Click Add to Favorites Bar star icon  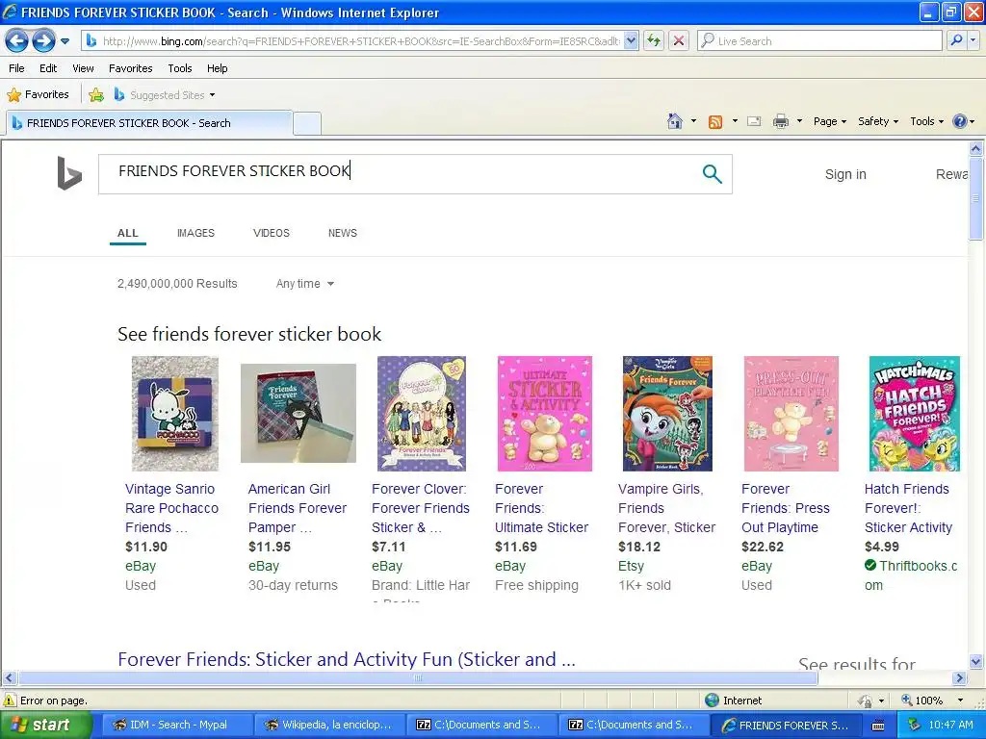96,95
